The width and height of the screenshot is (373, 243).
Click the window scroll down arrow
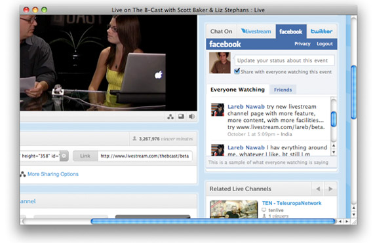coord(354,214)
